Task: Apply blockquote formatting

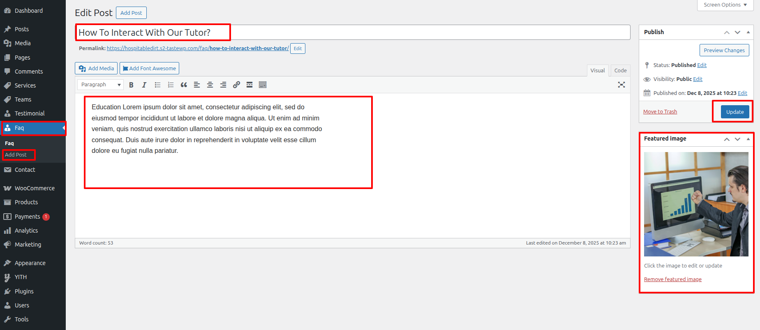Action: coord(184,85)
